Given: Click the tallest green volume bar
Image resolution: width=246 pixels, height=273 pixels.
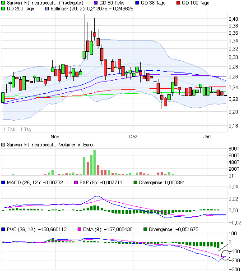Looking at the screenshot, I should click(94, 163).
